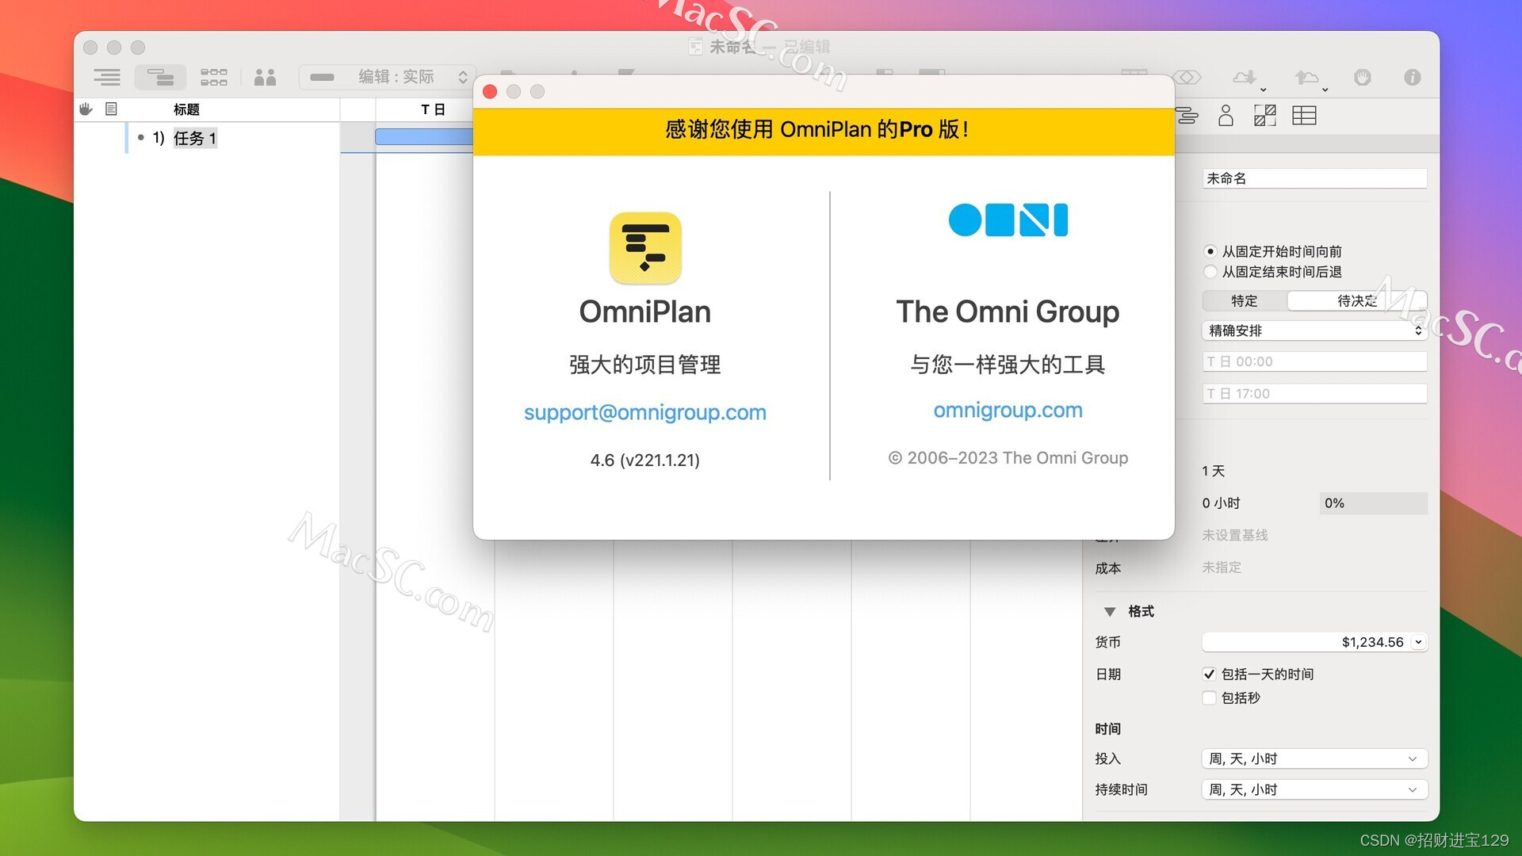The image size is (1522, 856).
Task: Click the 未指定 cost value
Action: point(1222,567)
